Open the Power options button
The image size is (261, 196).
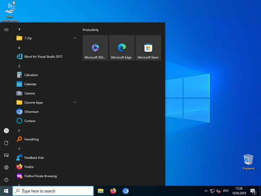[6, 180]
